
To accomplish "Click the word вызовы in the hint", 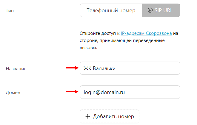I will [88, 47].
